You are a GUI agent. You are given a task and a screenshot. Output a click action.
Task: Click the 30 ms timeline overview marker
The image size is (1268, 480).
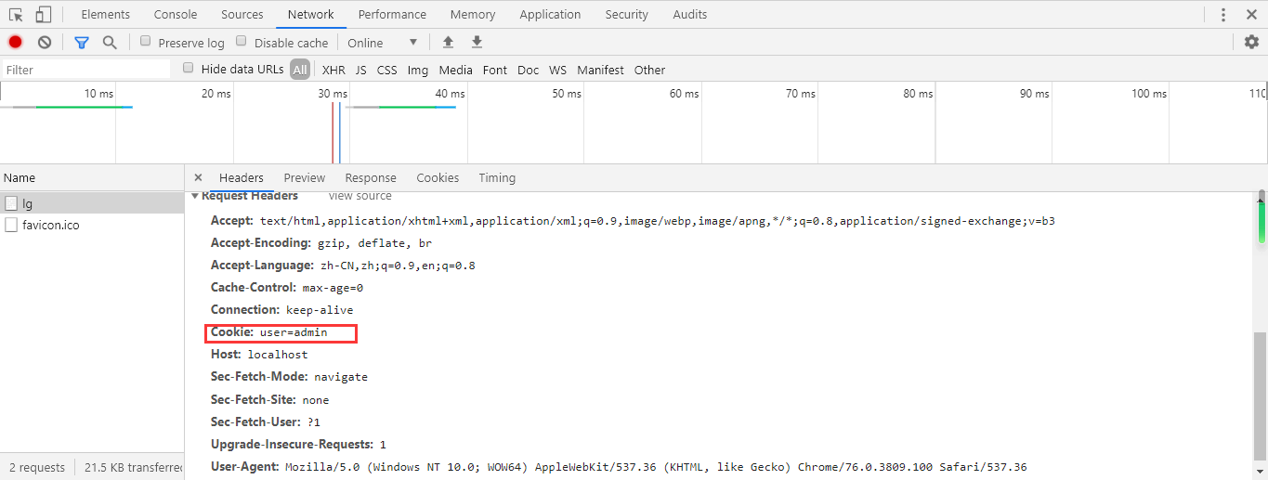pos(332,94)
